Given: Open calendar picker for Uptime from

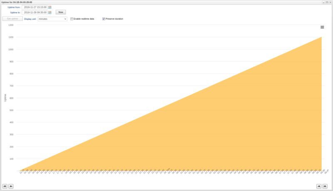Looking at the screenshot, I should 50,7.
